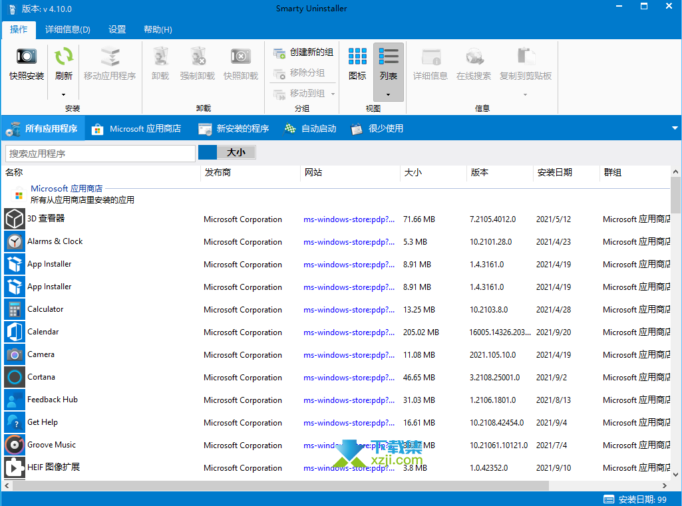Screen dimensions: 682x506
Task: Select the 很少使用 category tab
Action: (377, 128)
